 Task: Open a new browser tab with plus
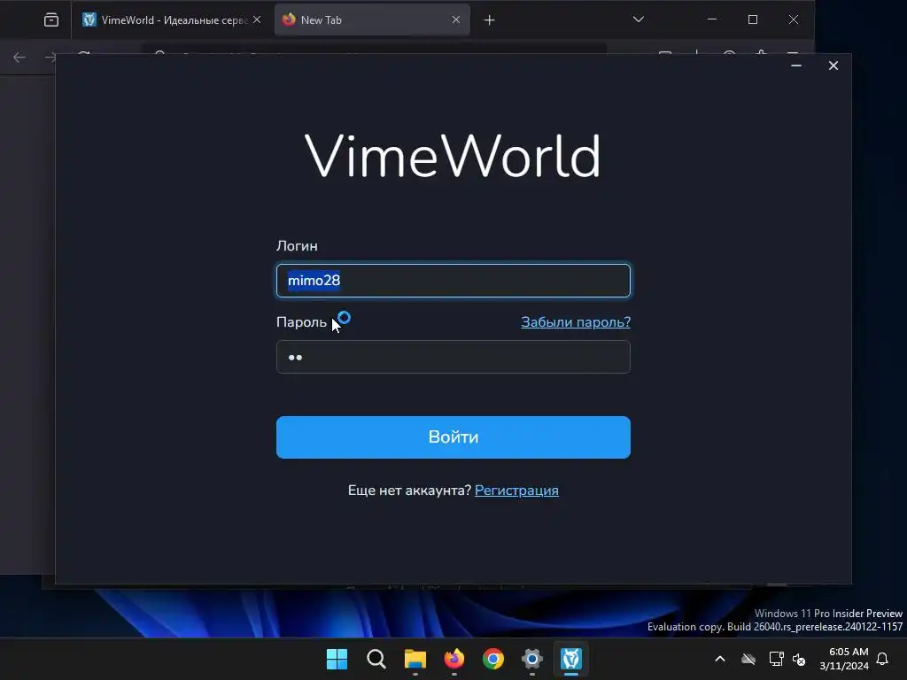click(489, 20)
